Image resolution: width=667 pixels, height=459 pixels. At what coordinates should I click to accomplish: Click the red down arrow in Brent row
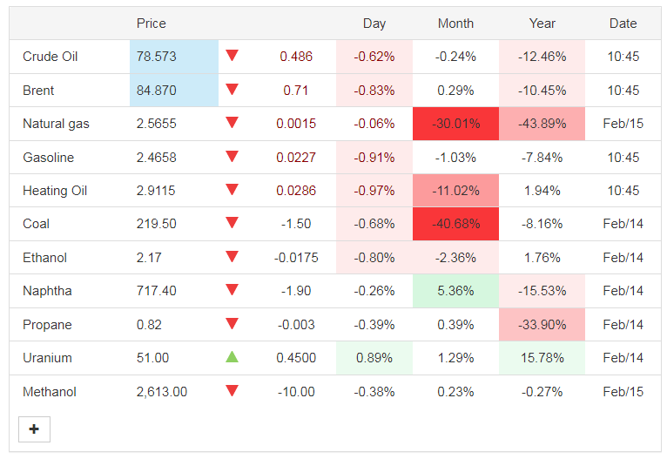pos(232,90)
